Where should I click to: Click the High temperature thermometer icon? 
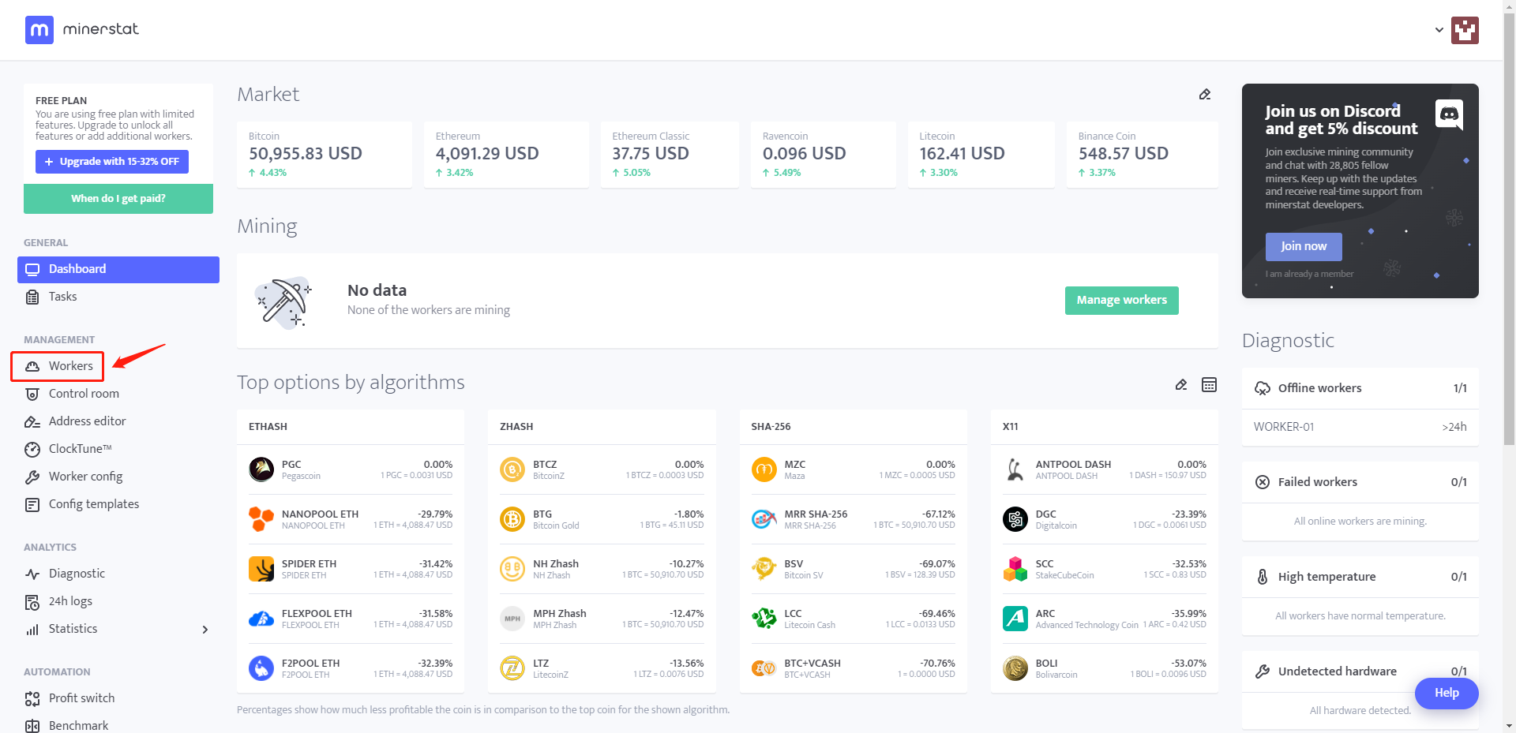pos(1263,577)
